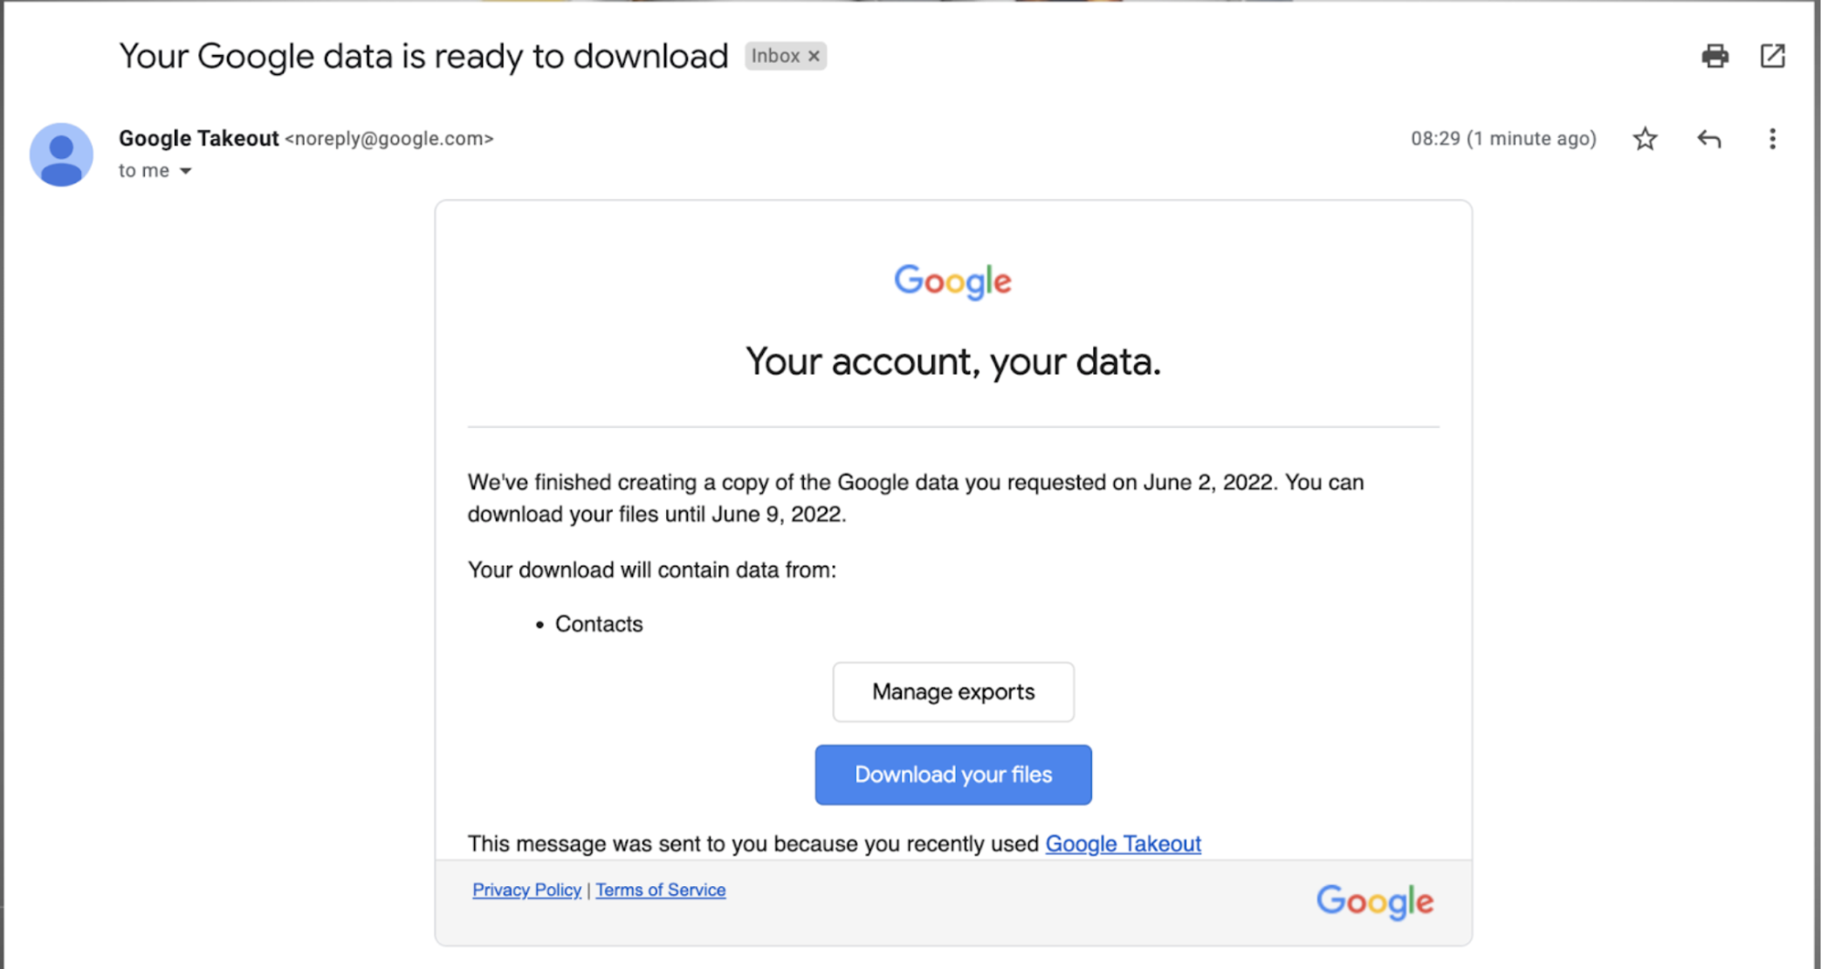Click the Manage exports button
Screen dimensions: 1821x969
pos(952,691)
